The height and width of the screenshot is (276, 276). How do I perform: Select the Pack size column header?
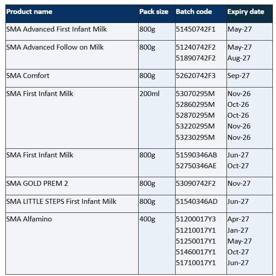pos(154,12)
